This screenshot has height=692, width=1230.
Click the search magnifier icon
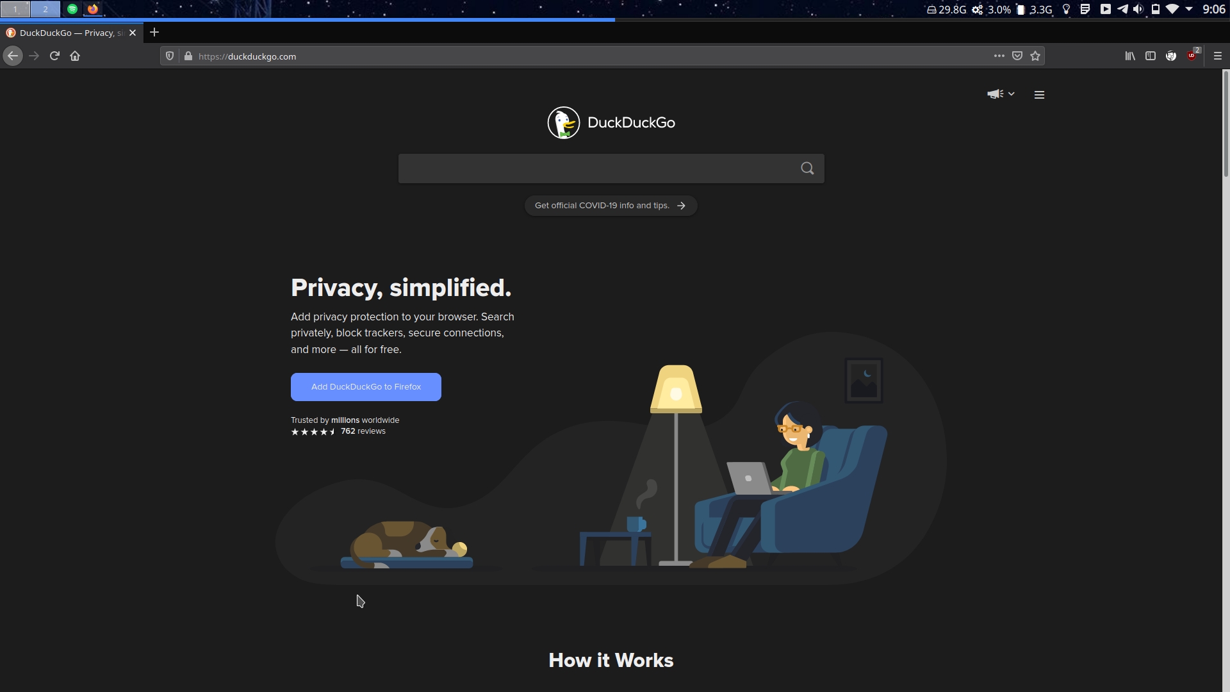808,168
